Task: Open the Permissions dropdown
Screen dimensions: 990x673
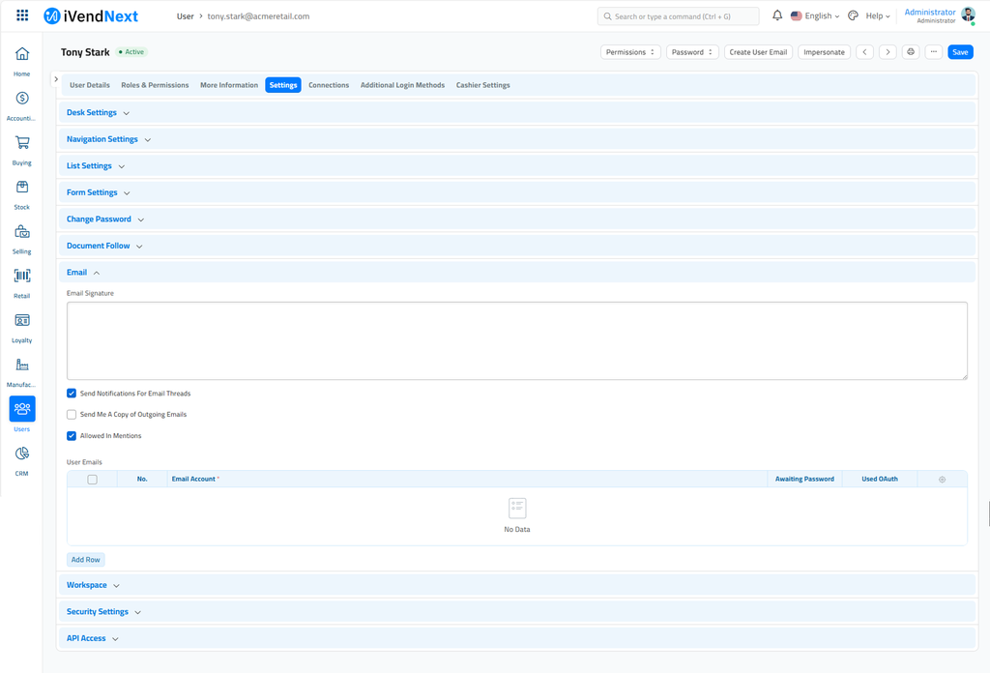Action: (x=630, y=52)
